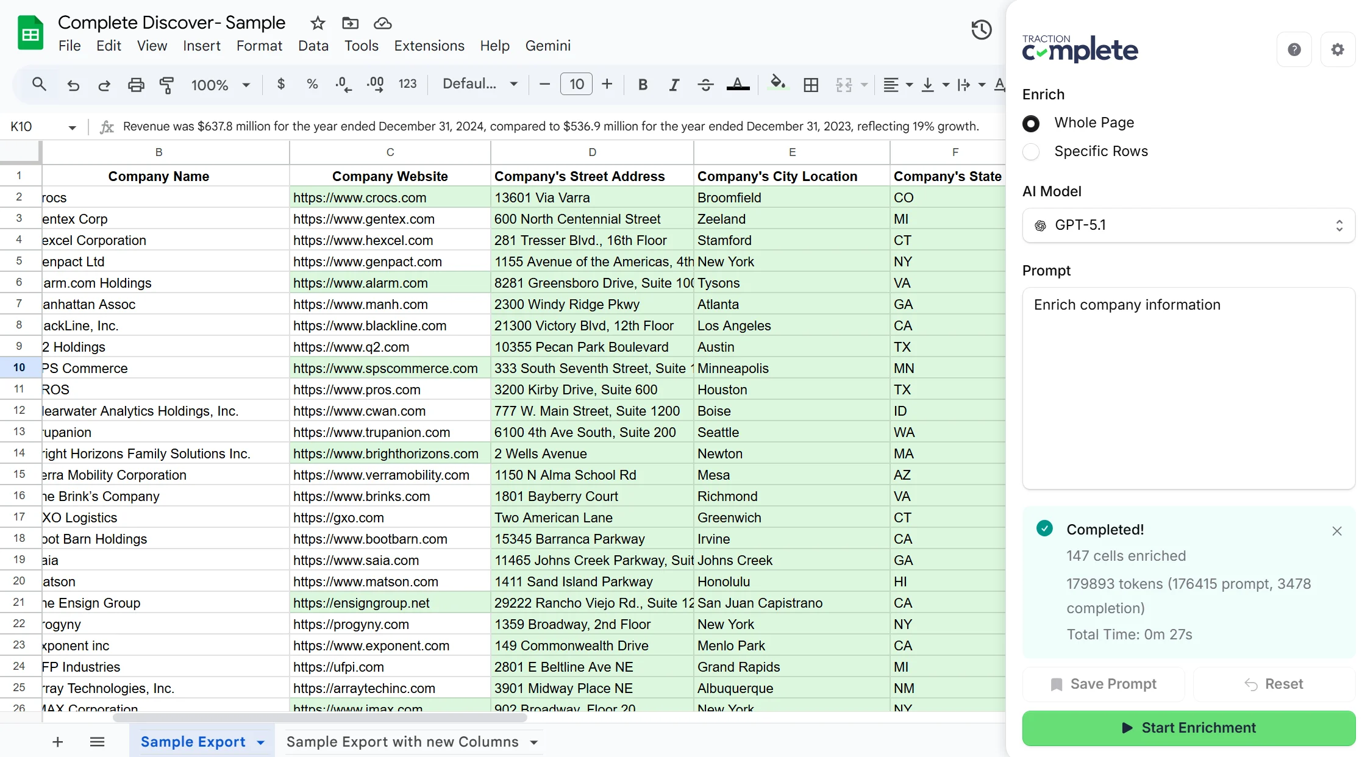This screenshot has height=757, width=1362.
Task: Open Traction Complete settings gear
Action: pos(1337,50)
